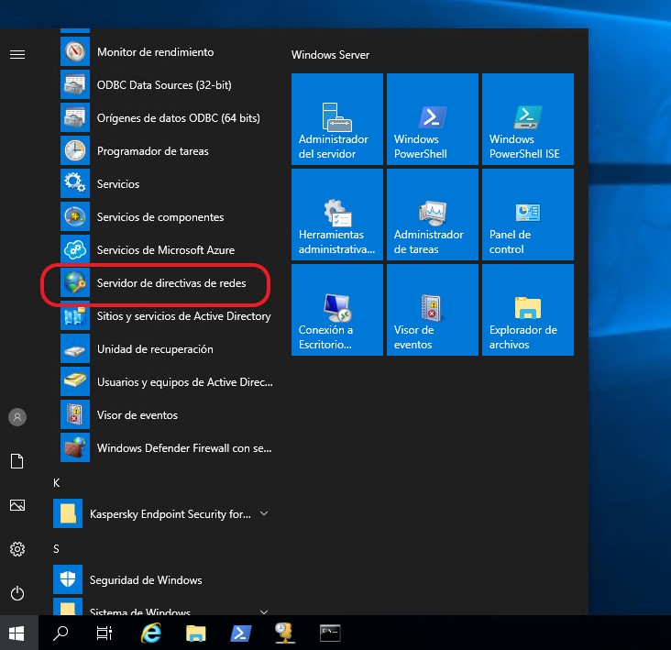The image size is (671, 650).
Task: Open Panel de control tile
Action: (528, 215)
